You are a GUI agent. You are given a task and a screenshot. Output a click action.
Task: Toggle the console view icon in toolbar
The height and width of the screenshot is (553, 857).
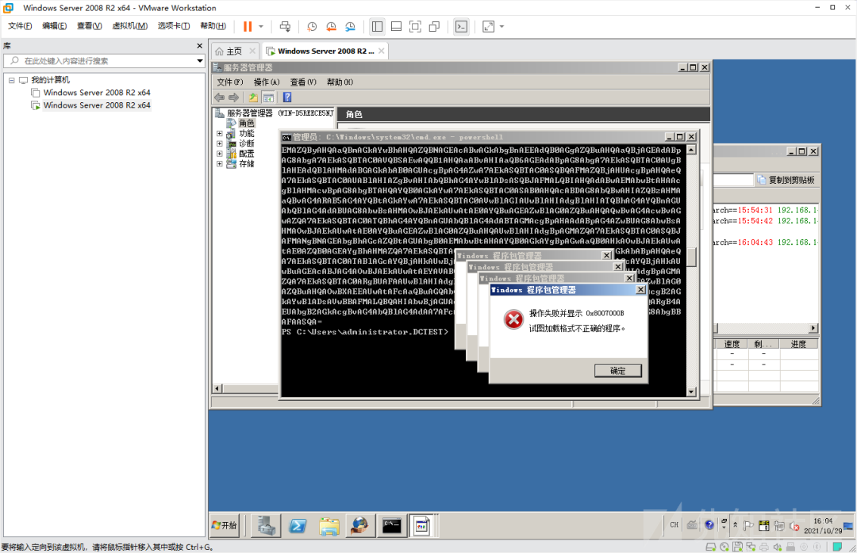tap(461, 26)
